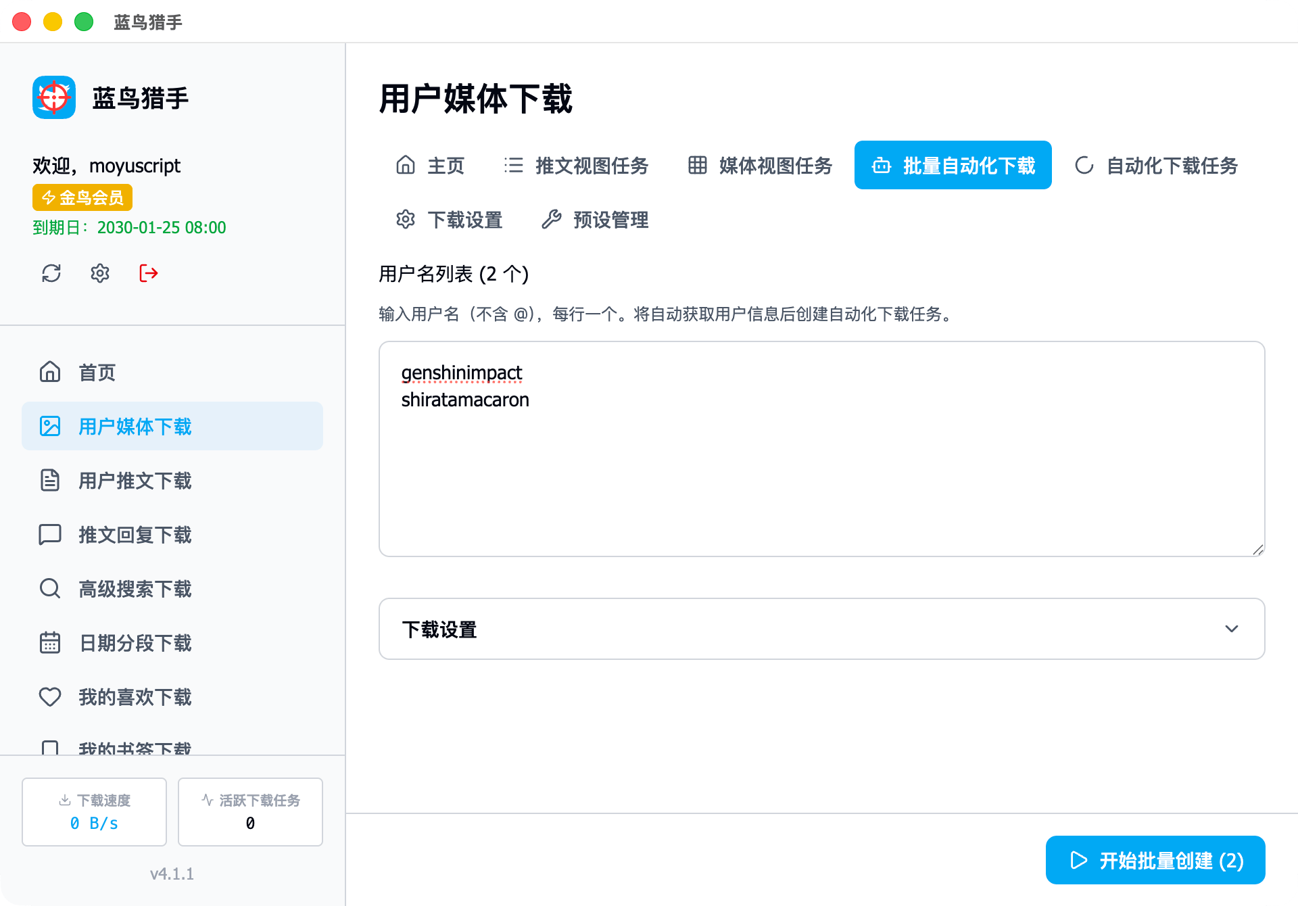Click the chevron arrow on 下载设置 panel
Screen dimensions: 1298x906
pyautogui.click(x=1231, y=629)
